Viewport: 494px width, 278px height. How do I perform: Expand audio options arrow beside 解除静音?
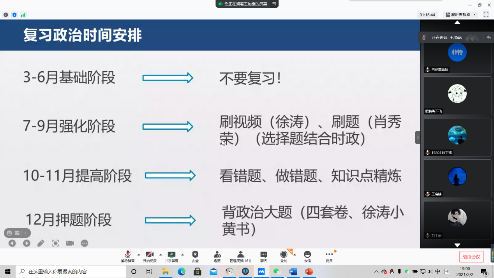[139, 255]
